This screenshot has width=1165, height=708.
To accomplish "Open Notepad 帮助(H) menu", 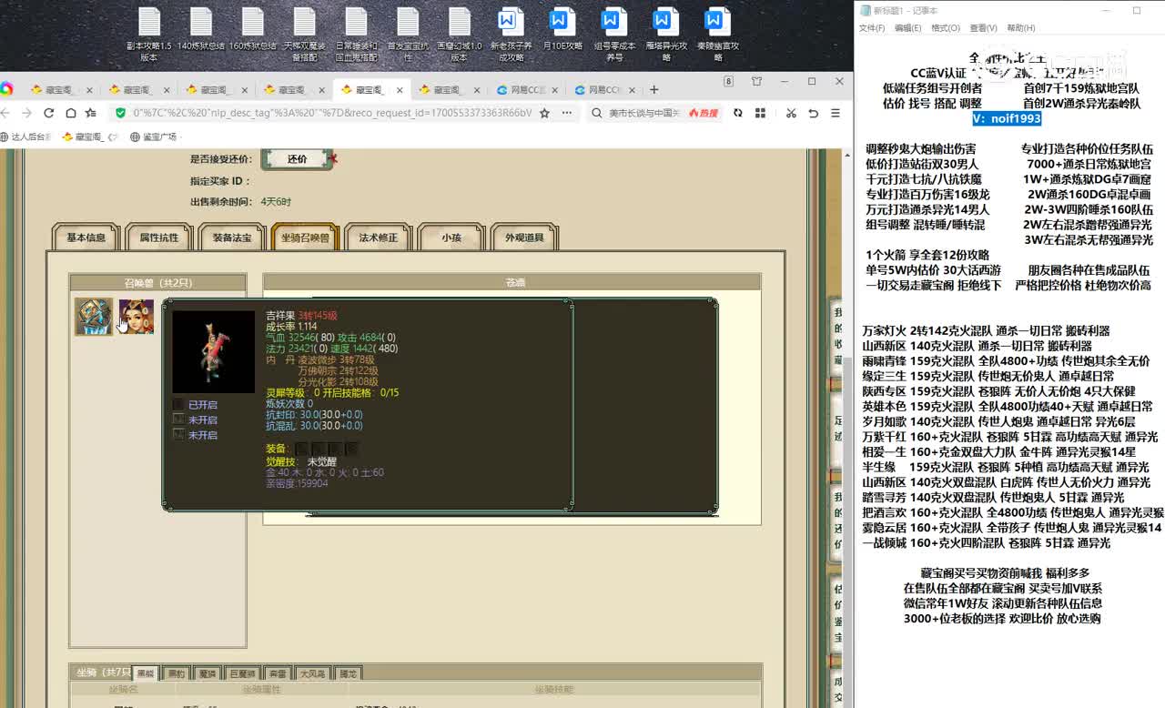I will point(1021,28).
